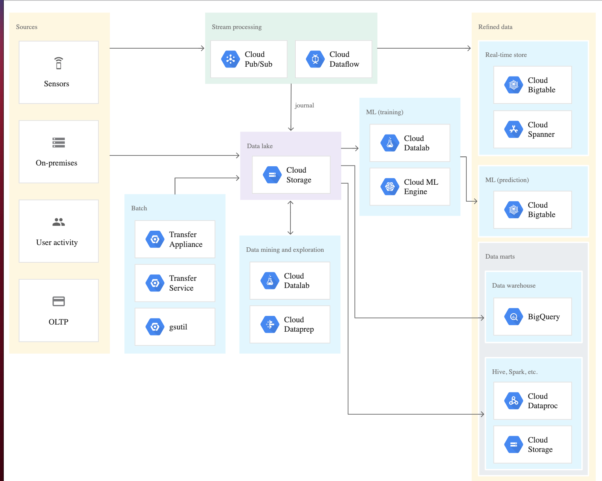Click Cloud Bigtable icon in Real-time store

coord(513,85)
